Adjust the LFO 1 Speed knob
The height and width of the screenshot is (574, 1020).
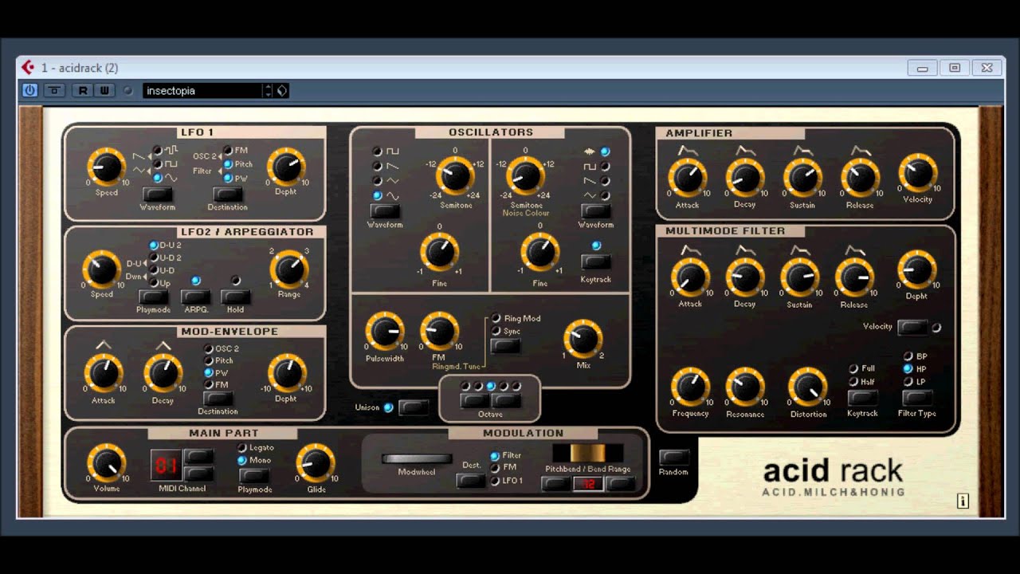pyautogui.click(x=107, y=167)
